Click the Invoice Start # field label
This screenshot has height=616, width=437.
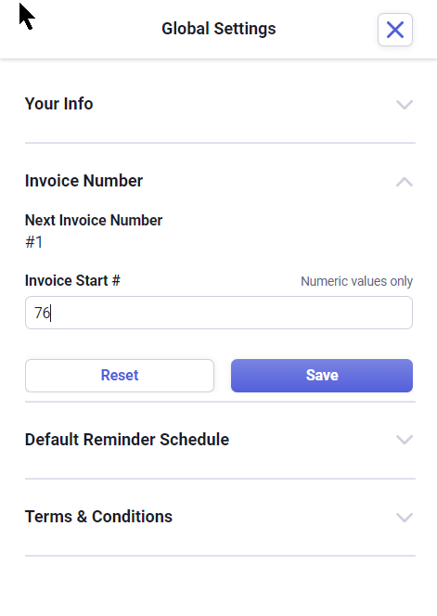pyautogui.click(x=72, y=281)
